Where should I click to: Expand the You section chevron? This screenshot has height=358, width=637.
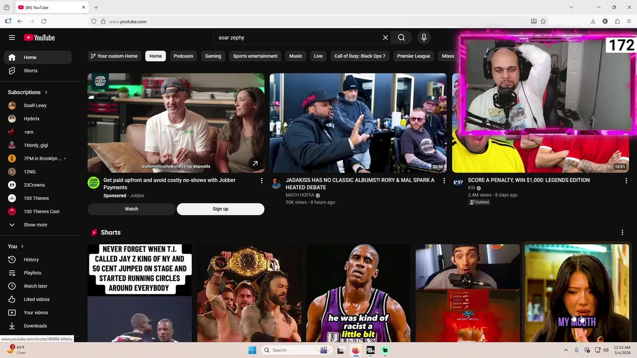(22, 246)
